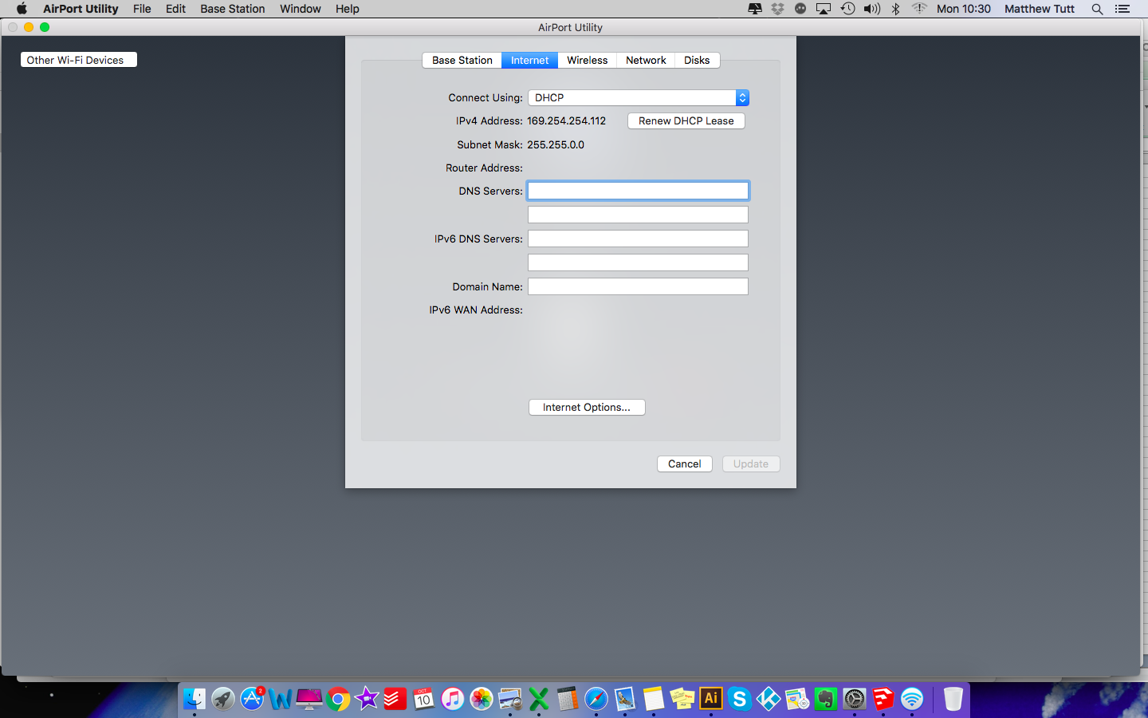Open Calendar icon in the Dock
Viewport: 1148px width, 718px height.
(424, 700)
